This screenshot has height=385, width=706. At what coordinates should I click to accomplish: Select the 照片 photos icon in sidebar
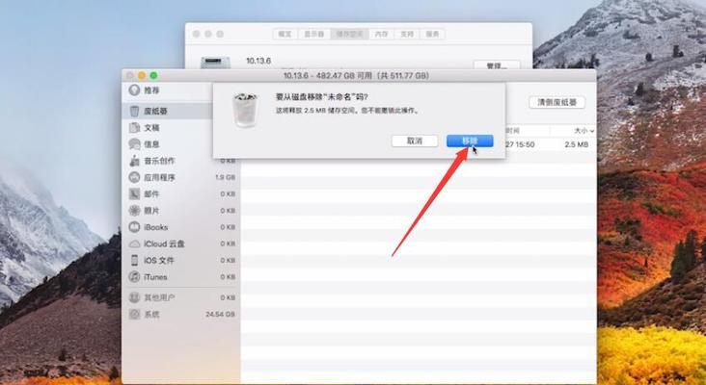(x=134, y=211)
